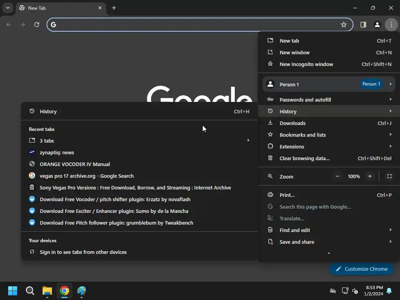Expand Save and share submenu
Screen dimensions: 400x300
pyautogui.click(x=329, y=242)
